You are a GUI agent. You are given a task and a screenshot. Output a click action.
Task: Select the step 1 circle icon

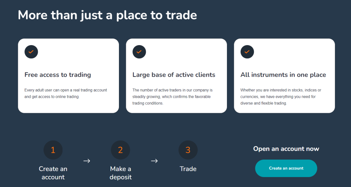(x=53, y=150)
